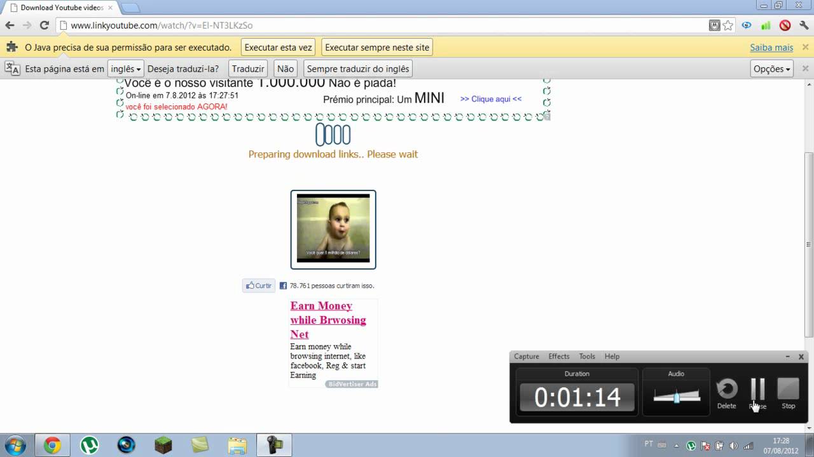Open the green notes app on taskbar
814x457 pixels.
tap(200, 446)
